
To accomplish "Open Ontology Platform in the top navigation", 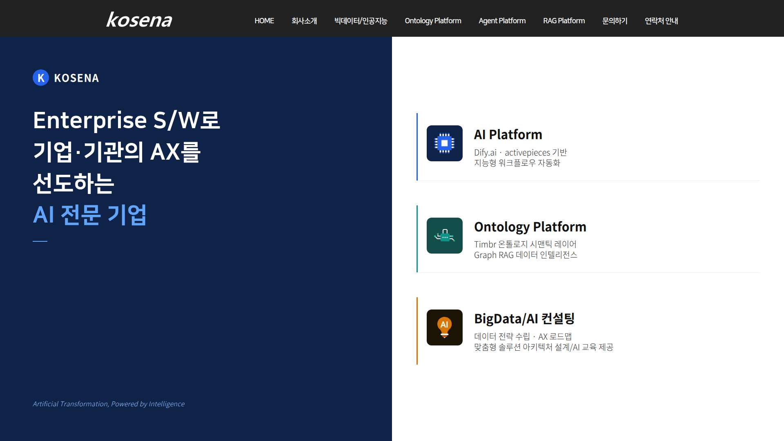I will [x=433, y=21].
